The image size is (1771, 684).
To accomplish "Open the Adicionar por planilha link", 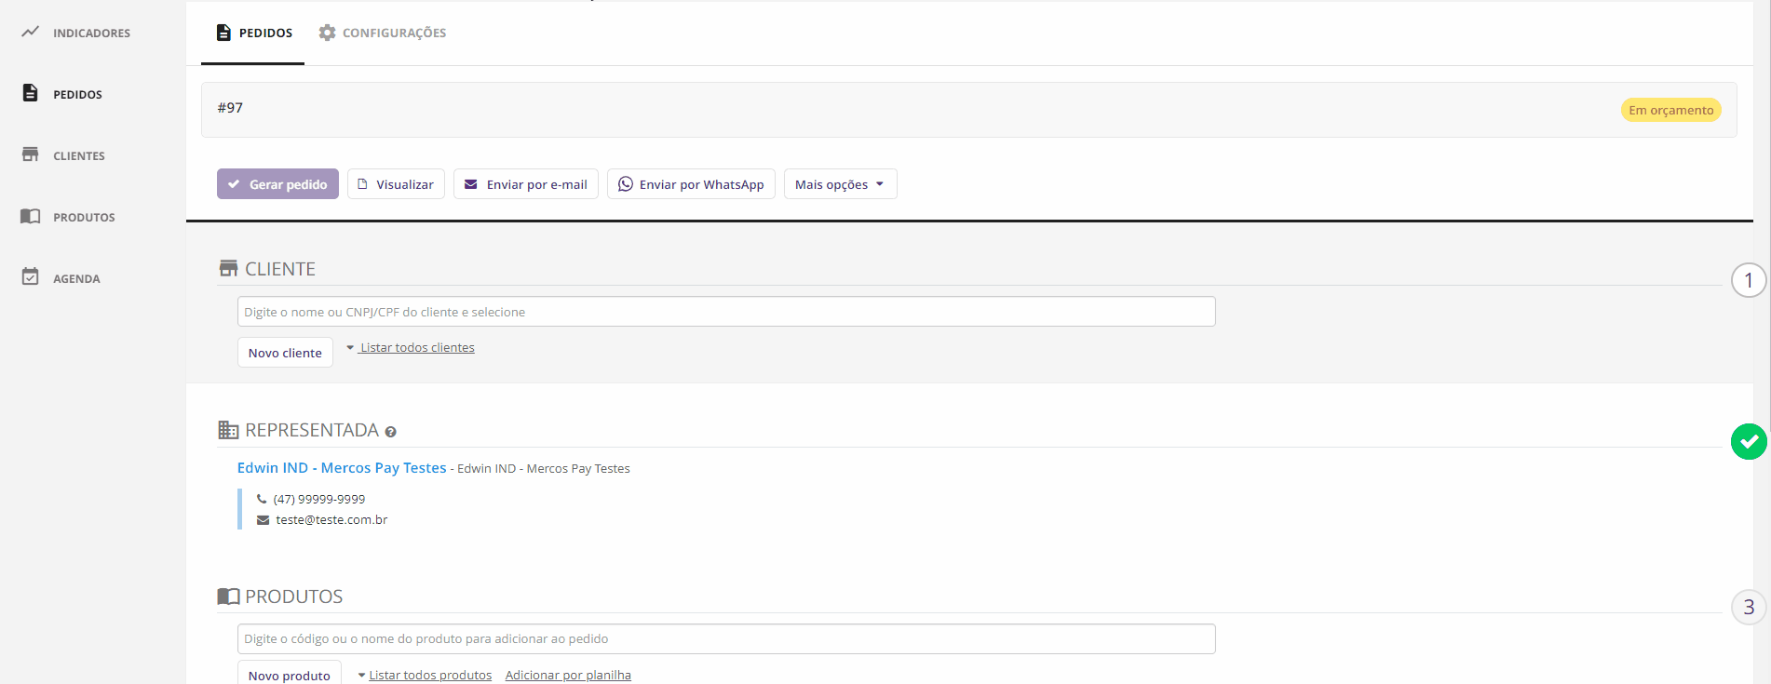I will click(568, 675).
